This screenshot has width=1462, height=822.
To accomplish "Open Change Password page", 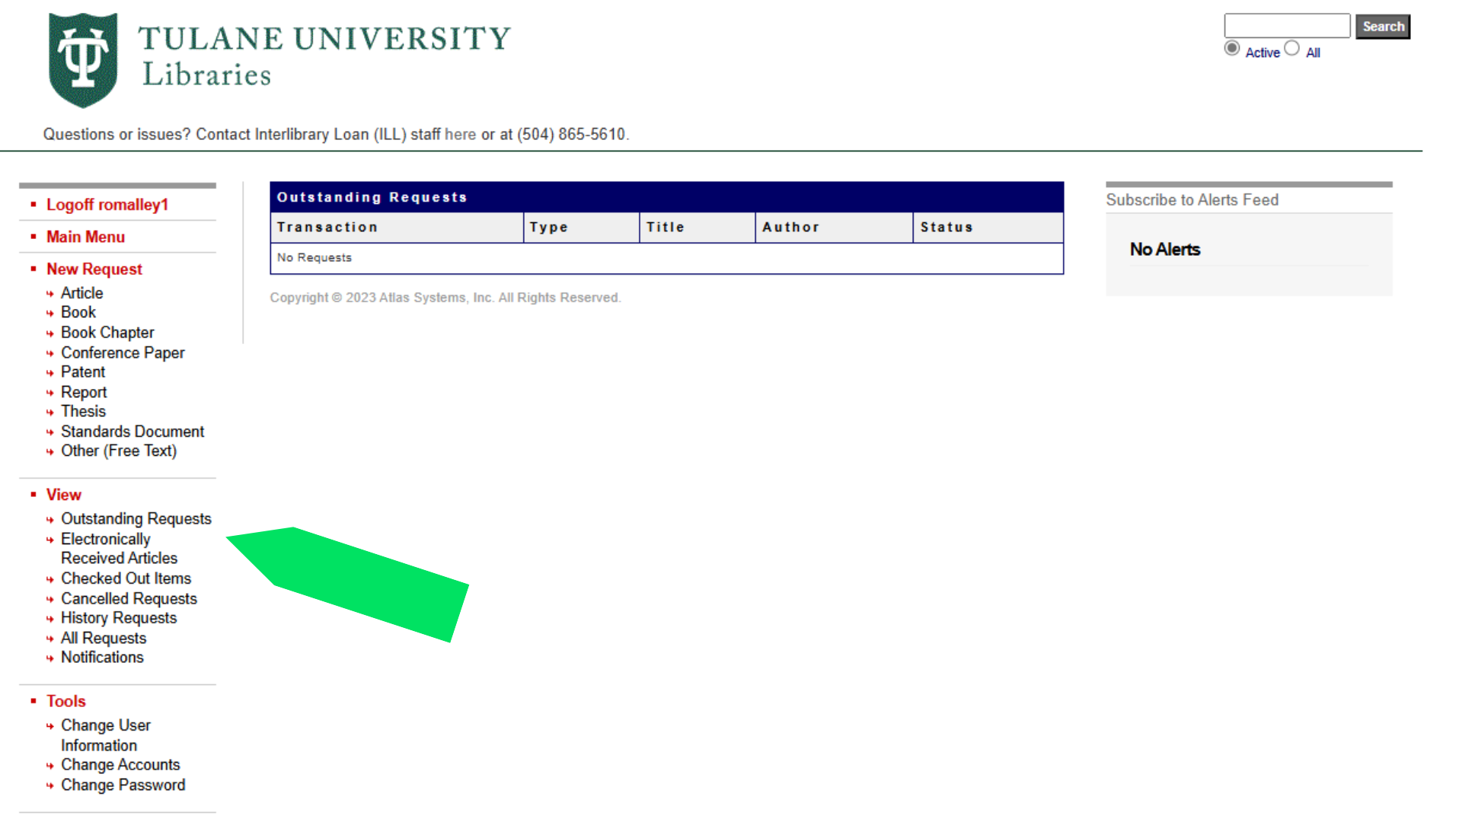I will click(123, 785).
